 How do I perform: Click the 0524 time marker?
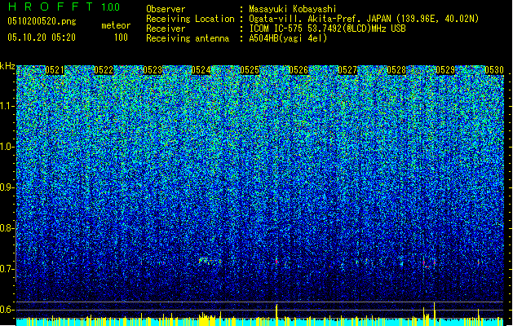tap(201, 70)
